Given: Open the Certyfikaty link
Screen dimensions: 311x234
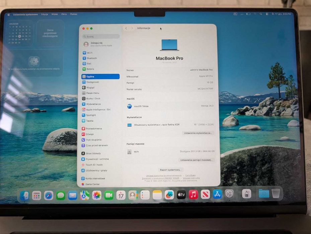Looking at the screenshot, I should (x=190, y=175).
